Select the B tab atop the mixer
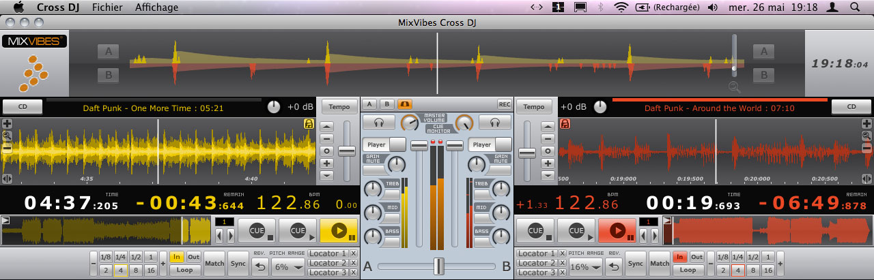Image resolution: width=874 pixels, height=280 pixels. point(387,104)
